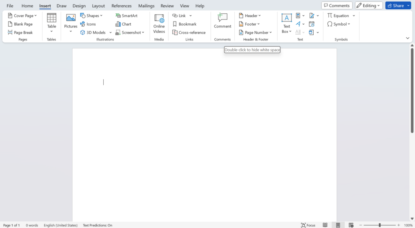Toggle Focus mode in status bar

[308, 225]
